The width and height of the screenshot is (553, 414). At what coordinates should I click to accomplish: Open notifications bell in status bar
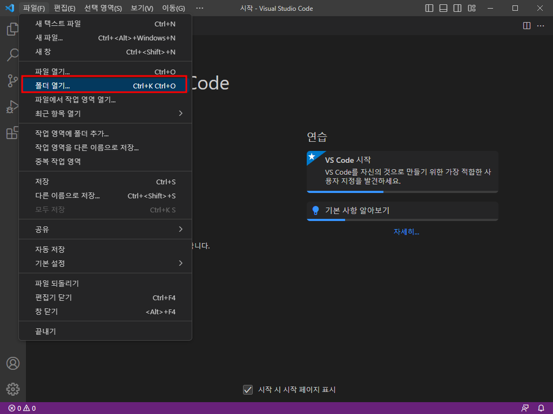coord(541,409)
